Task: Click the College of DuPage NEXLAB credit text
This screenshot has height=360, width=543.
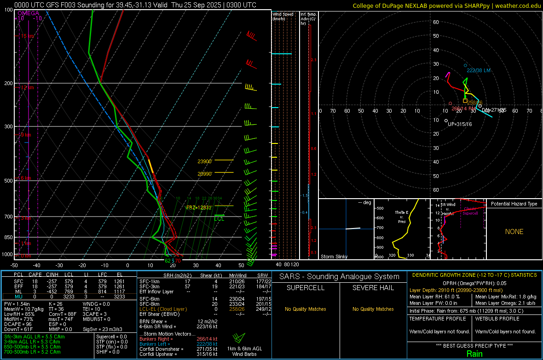Action: click(446, 6)
